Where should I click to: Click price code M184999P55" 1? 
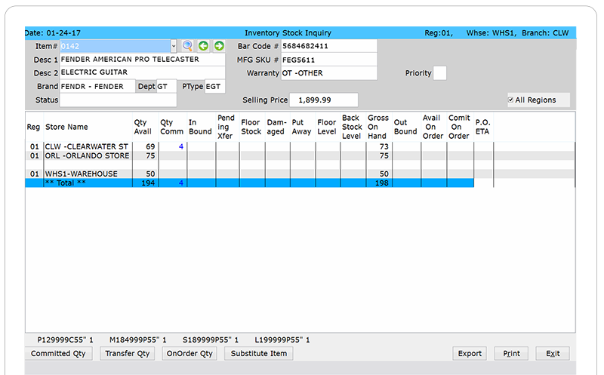(138, 340)
